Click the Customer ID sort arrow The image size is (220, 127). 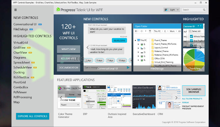pos(198,26)
